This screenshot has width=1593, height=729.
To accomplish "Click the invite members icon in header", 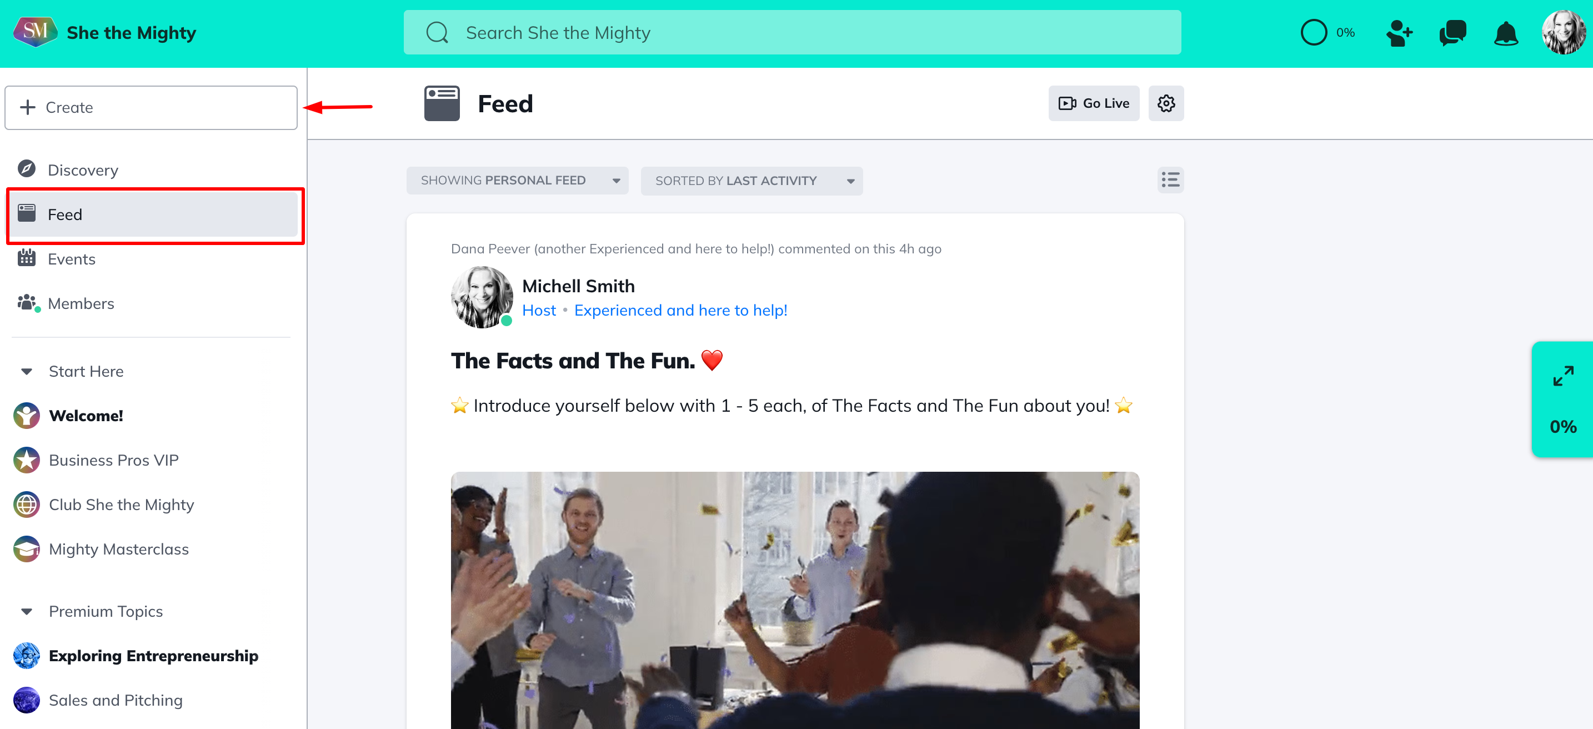I will pyautogui.click(x=1399, y=33).
